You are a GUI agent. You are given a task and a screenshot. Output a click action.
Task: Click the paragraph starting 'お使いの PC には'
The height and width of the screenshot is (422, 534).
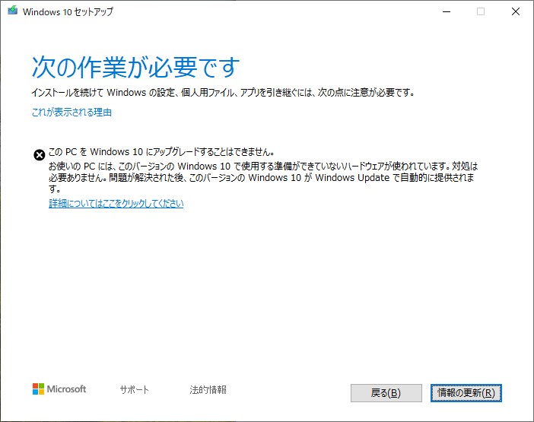263,177
